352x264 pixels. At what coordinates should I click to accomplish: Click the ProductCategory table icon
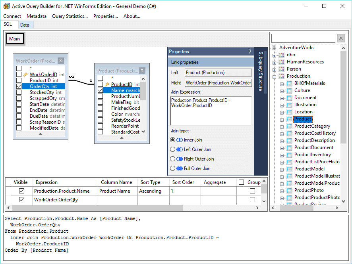point(289,126)
